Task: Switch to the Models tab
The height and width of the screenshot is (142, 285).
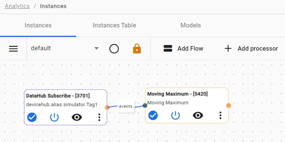Action: click(191, 25)
